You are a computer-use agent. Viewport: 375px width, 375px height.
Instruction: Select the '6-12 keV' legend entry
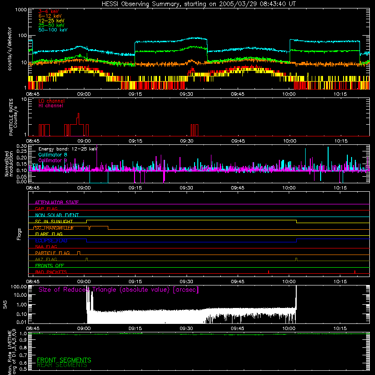coord(50,16)
